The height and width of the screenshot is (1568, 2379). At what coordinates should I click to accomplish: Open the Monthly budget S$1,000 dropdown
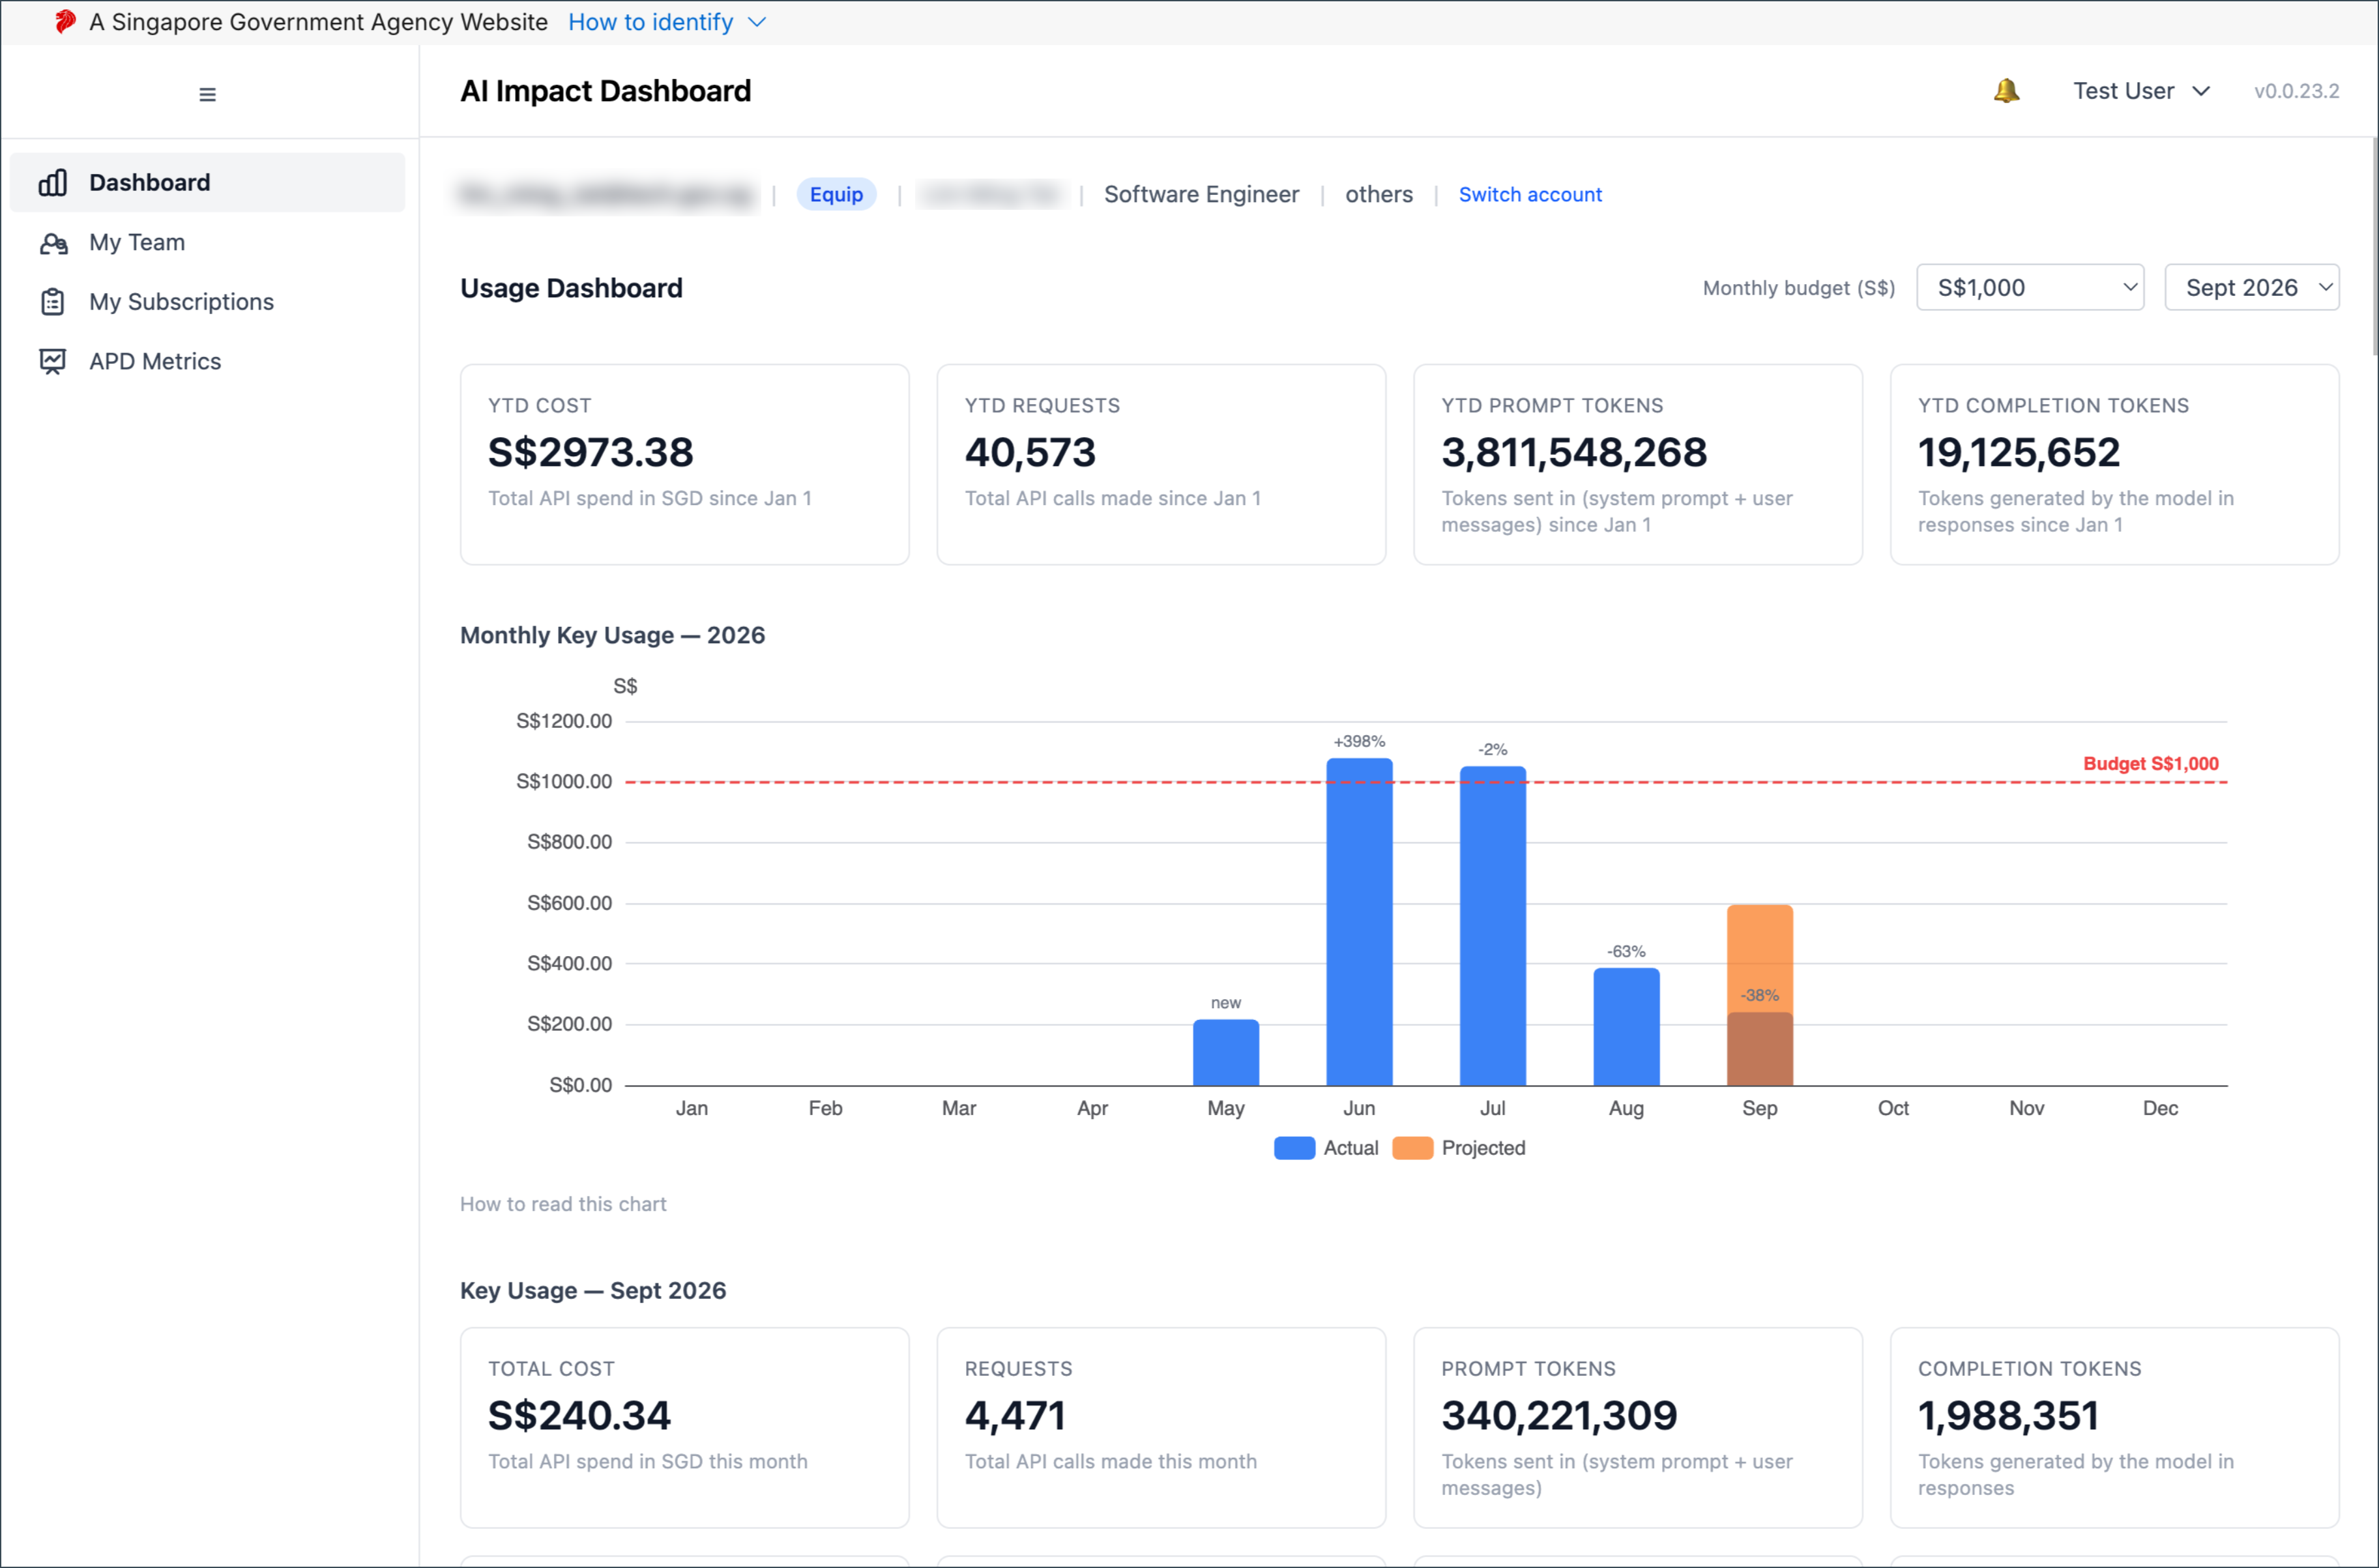2030,288
